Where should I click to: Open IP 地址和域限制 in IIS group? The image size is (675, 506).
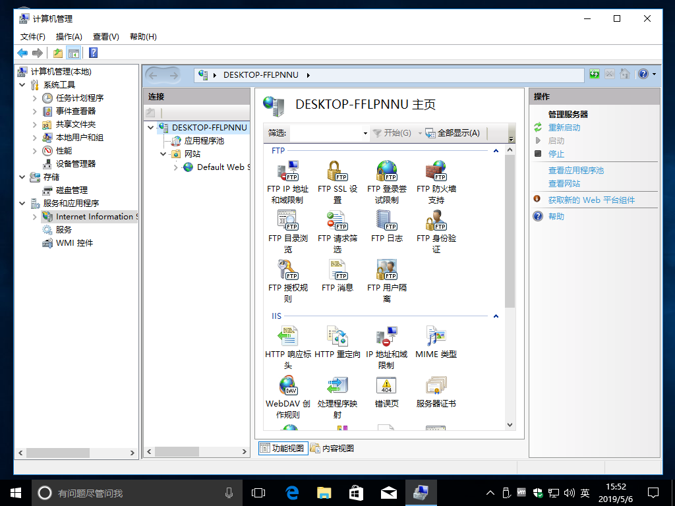point(386,348)
